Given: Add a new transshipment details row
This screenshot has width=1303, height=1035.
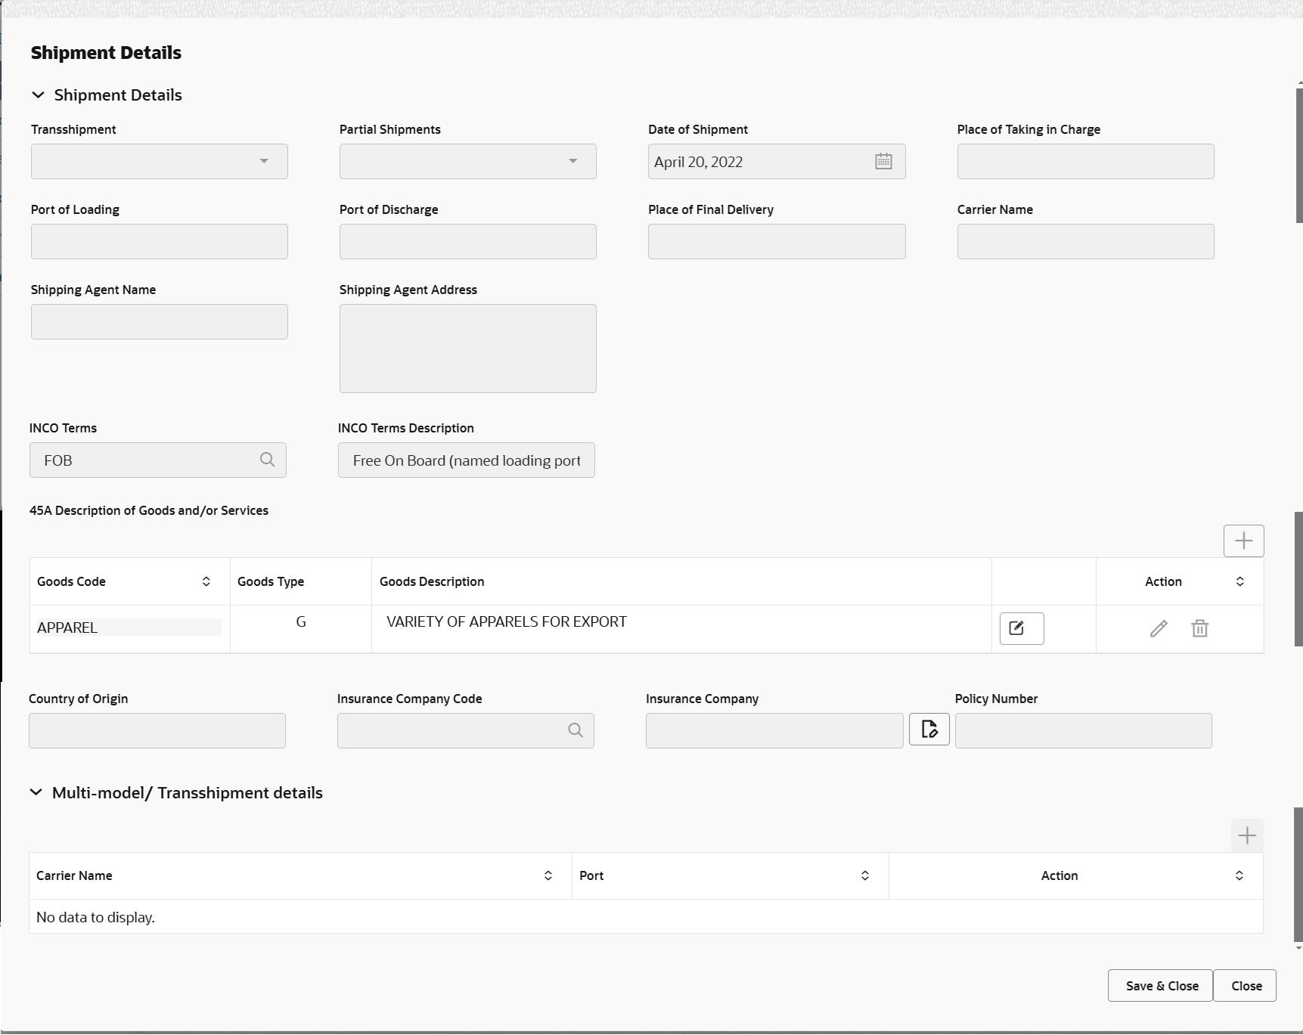Looking at the screenshot, I should click(1246, 835).
